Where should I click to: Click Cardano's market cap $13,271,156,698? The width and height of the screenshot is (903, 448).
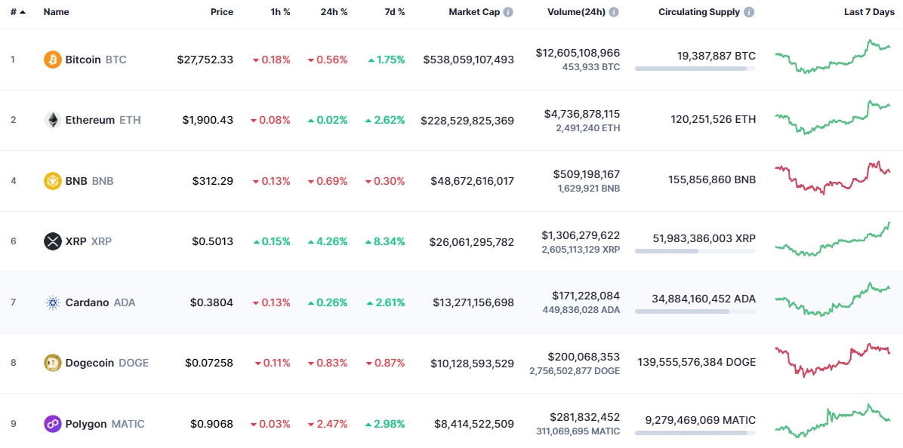473,302
